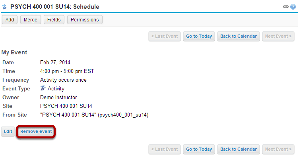299x161 pixels.
Task: Open the Add menu item
Action: point(10,20)
